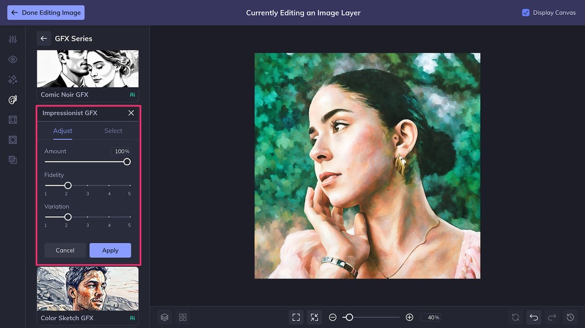The image size is (585, 328).
Task: Open the frames icon in sidebar
Action: pos(12,120)
